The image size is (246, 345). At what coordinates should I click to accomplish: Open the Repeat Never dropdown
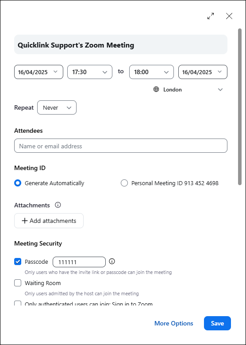click(57, 107)
